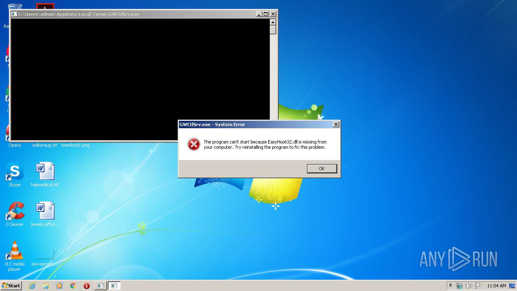Maximize the GWCtlSrv.exe console window
517x291 pixels.
[265, 14]
